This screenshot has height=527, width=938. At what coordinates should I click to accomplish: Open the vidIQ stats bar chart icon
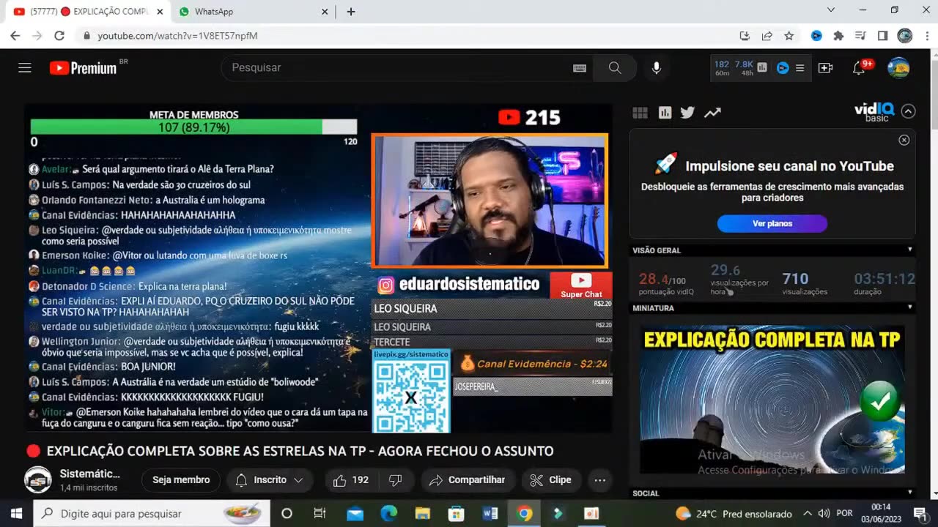pyautogui.click(x=762, y=67)
